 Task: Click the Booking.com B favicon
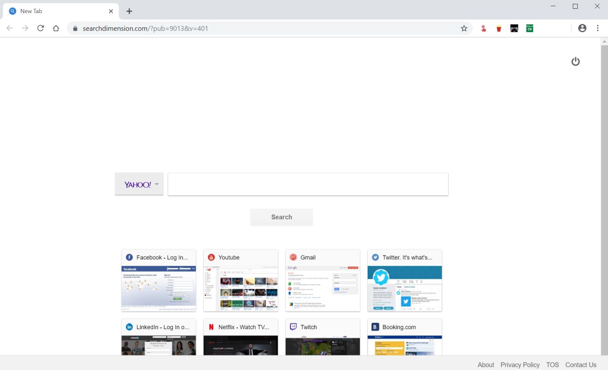(375, 327)
